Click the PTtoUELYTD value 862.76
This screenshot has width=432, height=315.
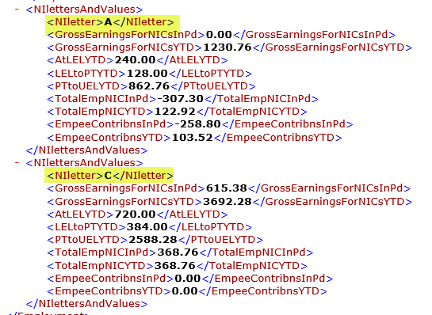point(149,86)
